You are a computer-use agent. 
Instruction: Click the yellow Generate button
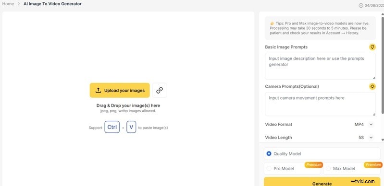pyautogui.click(x=322, y=182)
